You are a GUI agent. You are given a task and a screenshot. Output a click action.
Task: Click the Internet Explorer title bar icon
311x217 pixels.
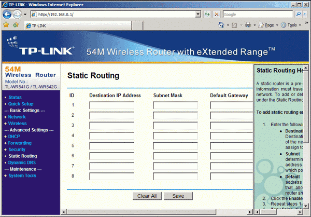point(5,5)
